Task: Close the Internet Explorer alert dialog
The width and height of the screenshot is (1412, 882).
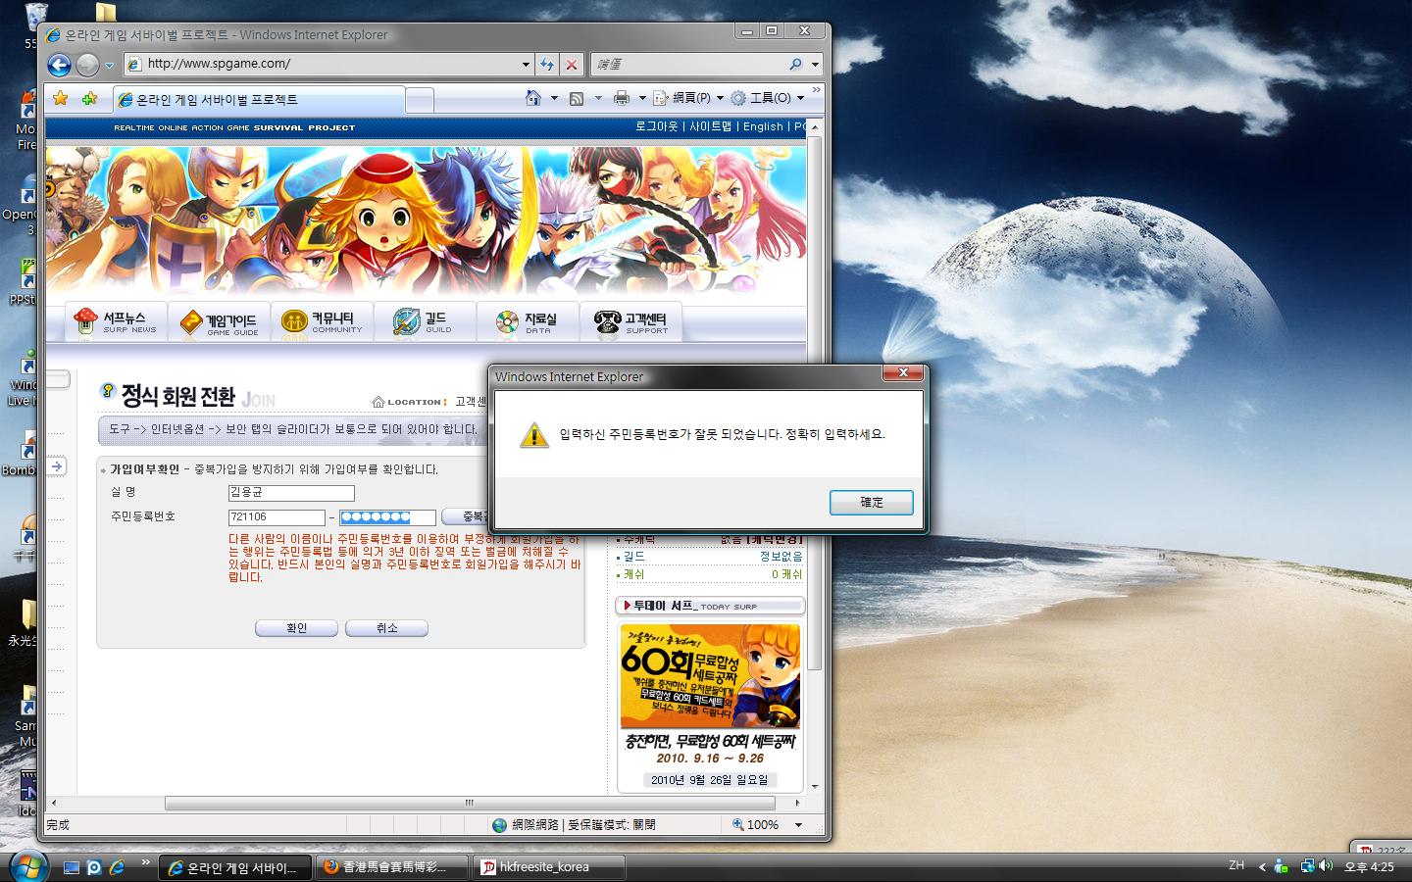Action: point(903,373)
